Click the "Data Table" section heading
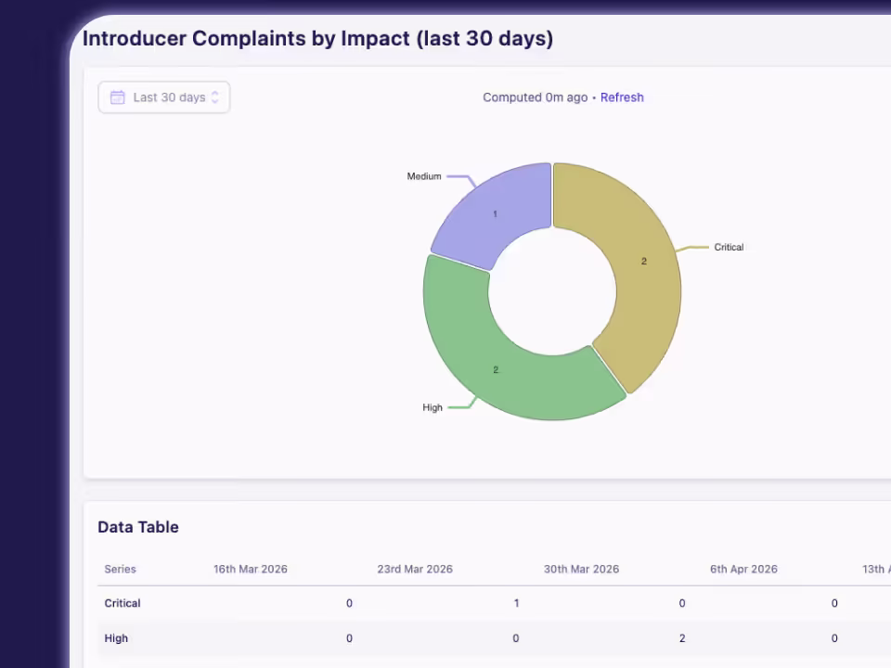 pyautogui.click(x=137, y=527)
